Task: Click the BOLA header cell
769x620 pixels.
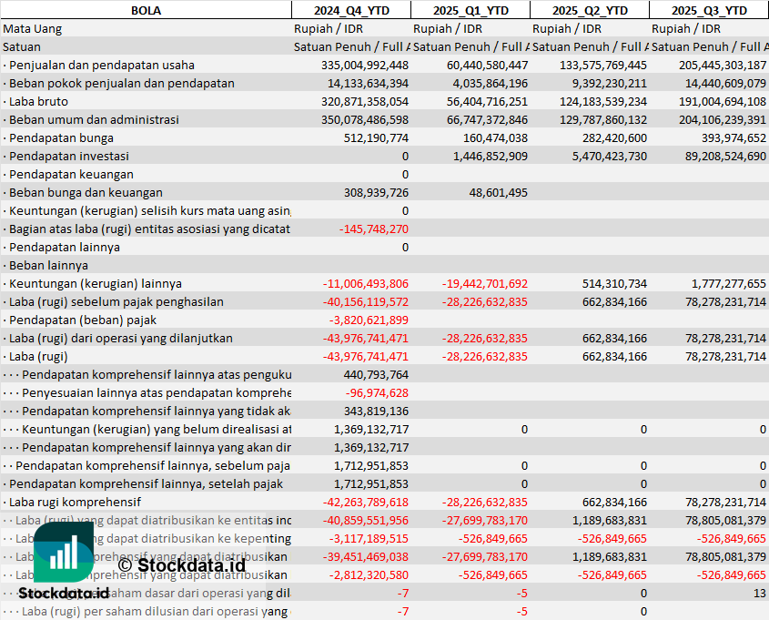Action: coord(146,10)
